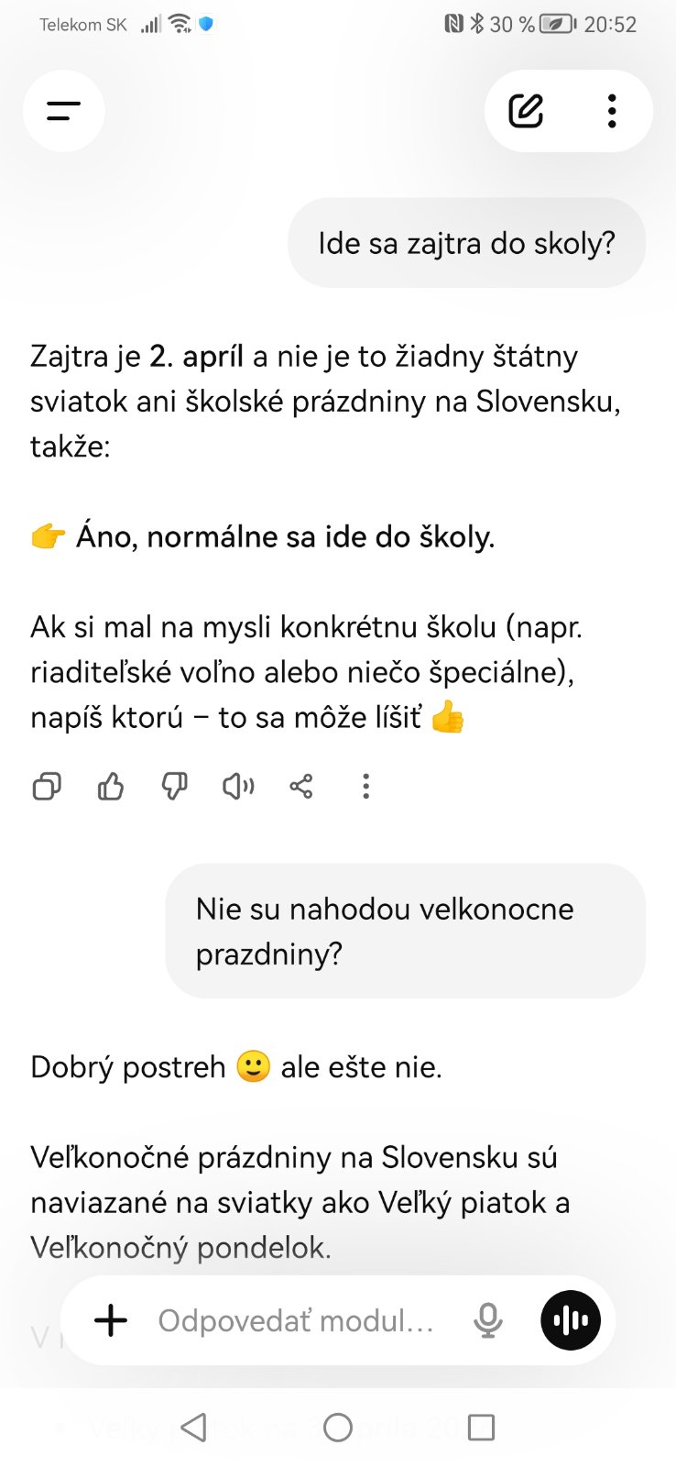Focus the message input field
The width and height of the screenshot is (676, 1467).
pos(295,1320)
